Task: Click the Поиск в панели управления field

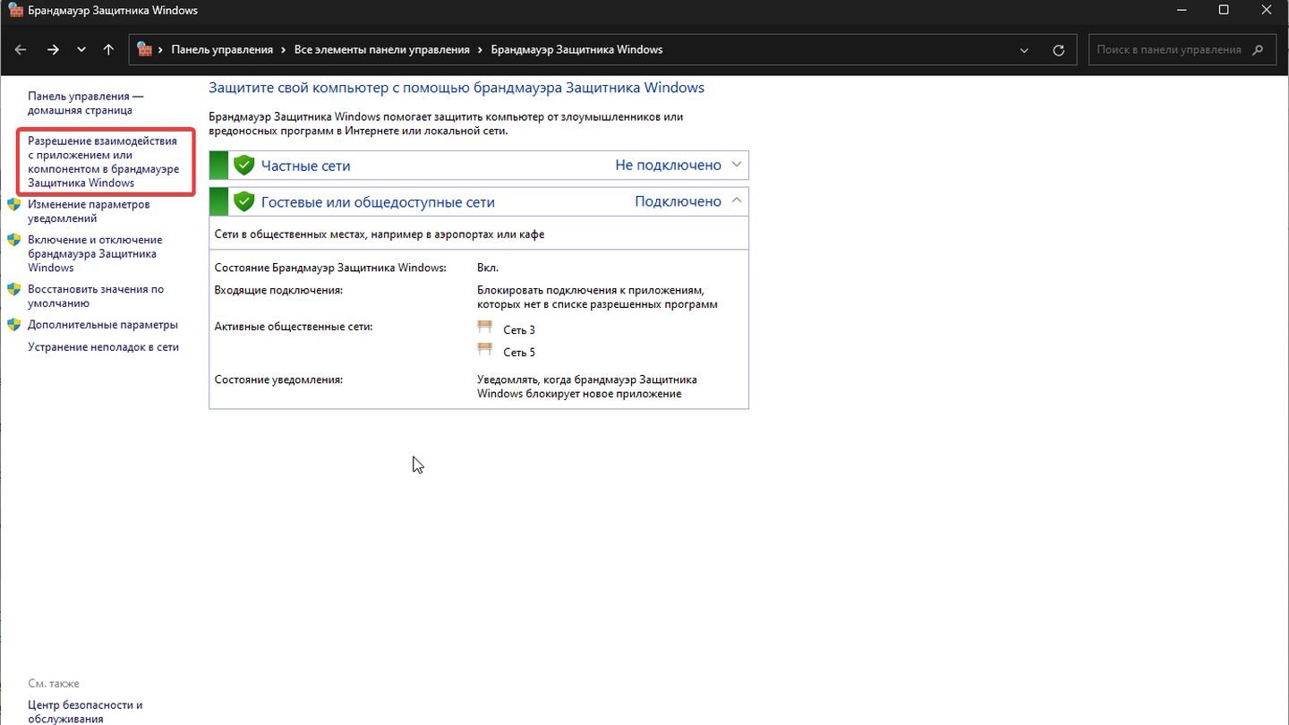Action: pyautogui.click(x=1168, y=50)
